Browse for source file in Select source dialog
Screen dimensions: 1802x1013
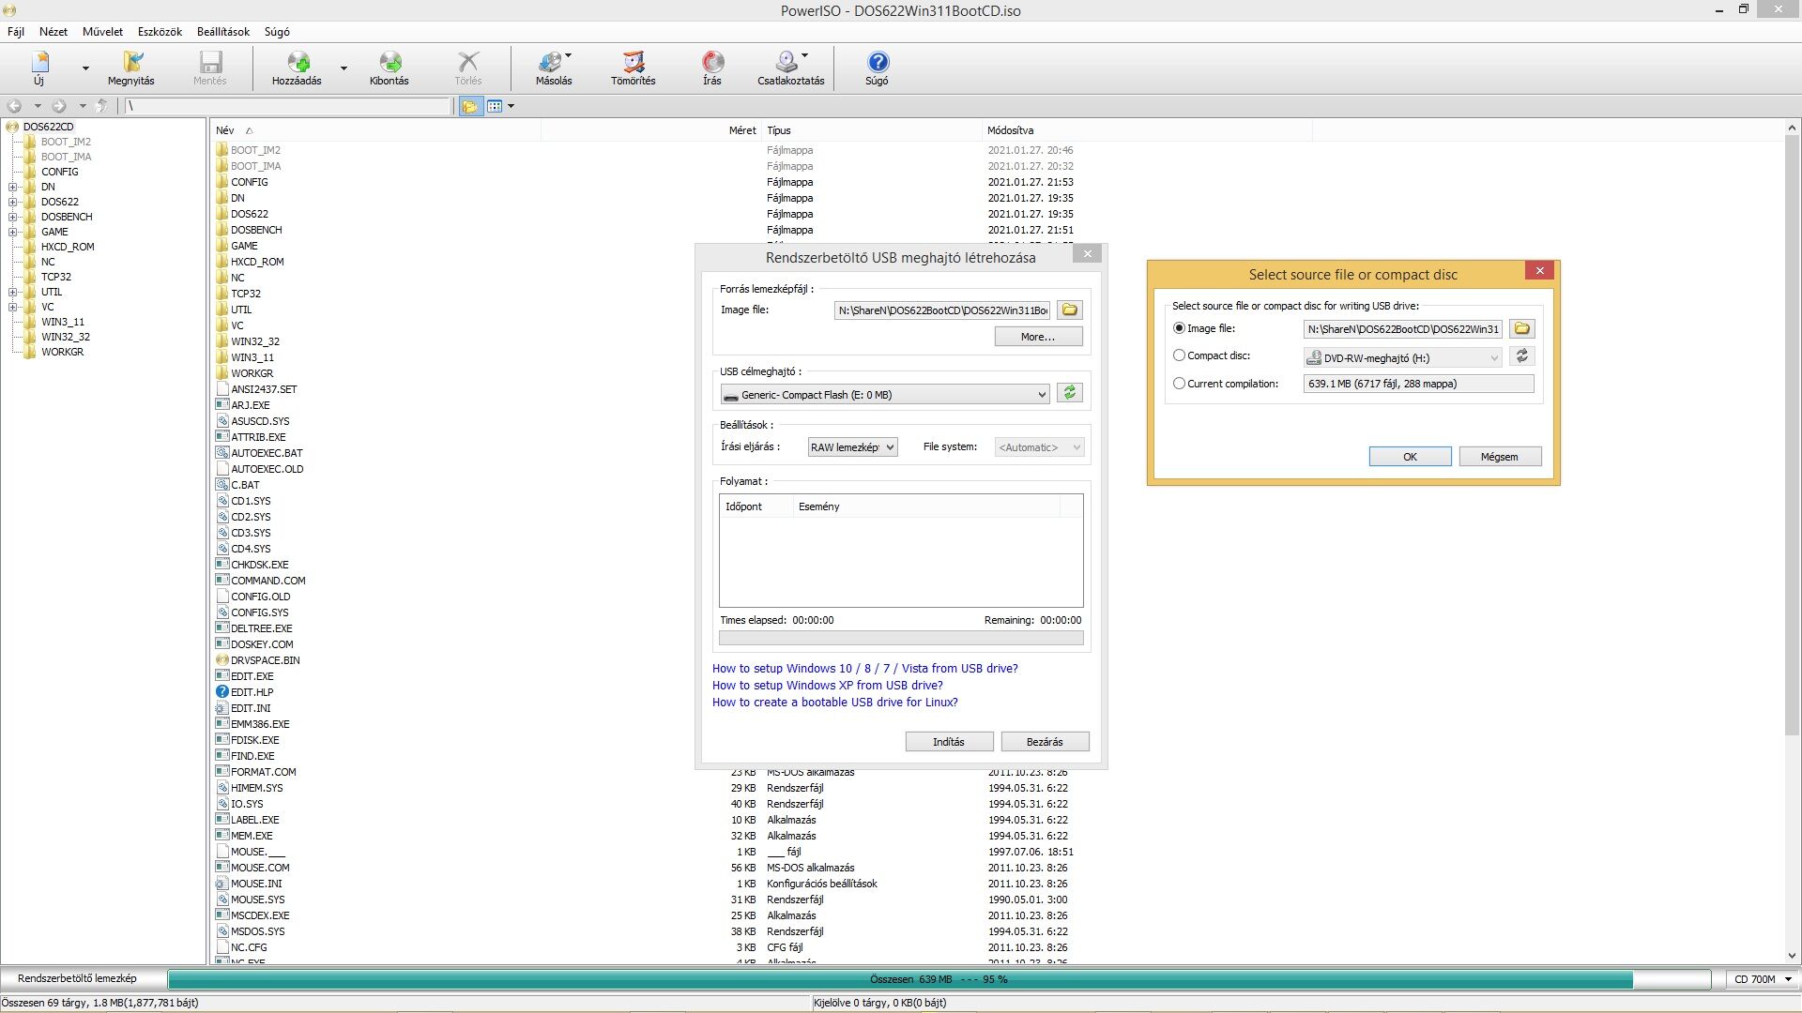click(1522, 328)
